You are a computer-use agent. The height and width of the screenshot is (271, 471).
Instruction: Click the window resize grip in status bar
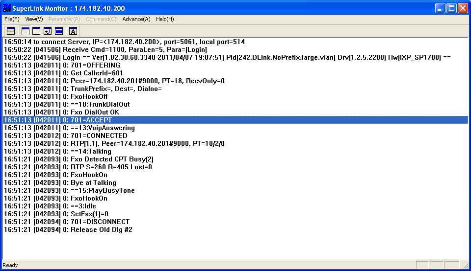click(x=466, y=265)
